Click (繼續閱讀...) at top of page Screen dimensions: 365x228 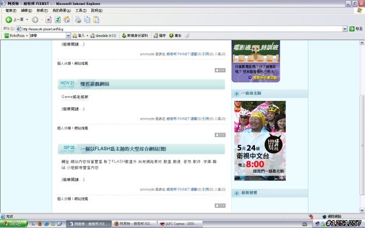73,44
